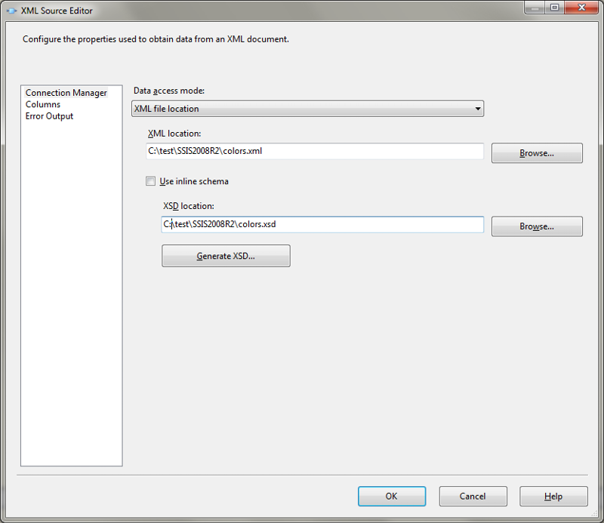Click the XSD location label
Image resolution: width=604 pixels, height=523 pixels.
click(188, 206)
